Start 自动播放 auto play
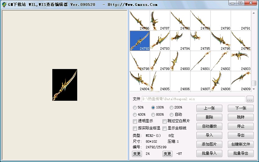The image size is (259, 162). [209, 127]
